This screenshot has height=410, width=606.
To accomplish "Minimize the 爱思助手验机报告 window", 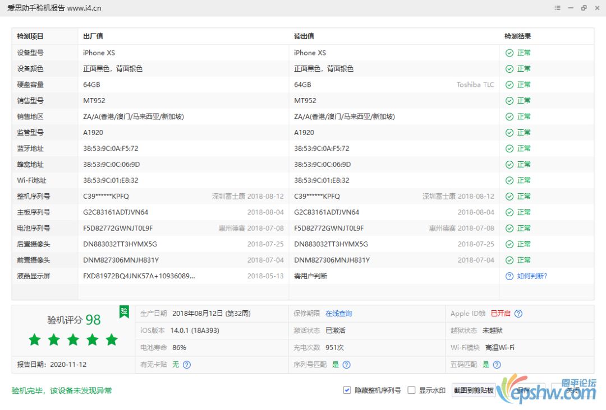I will pos(571,8).
